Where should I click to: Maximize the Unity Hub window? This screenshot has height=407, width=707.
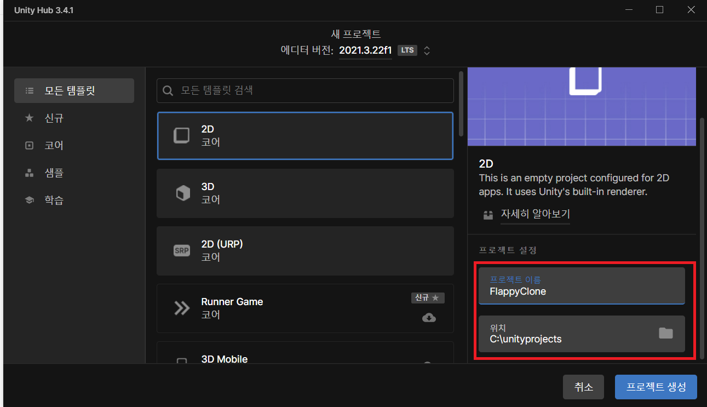tap(659, 10)
